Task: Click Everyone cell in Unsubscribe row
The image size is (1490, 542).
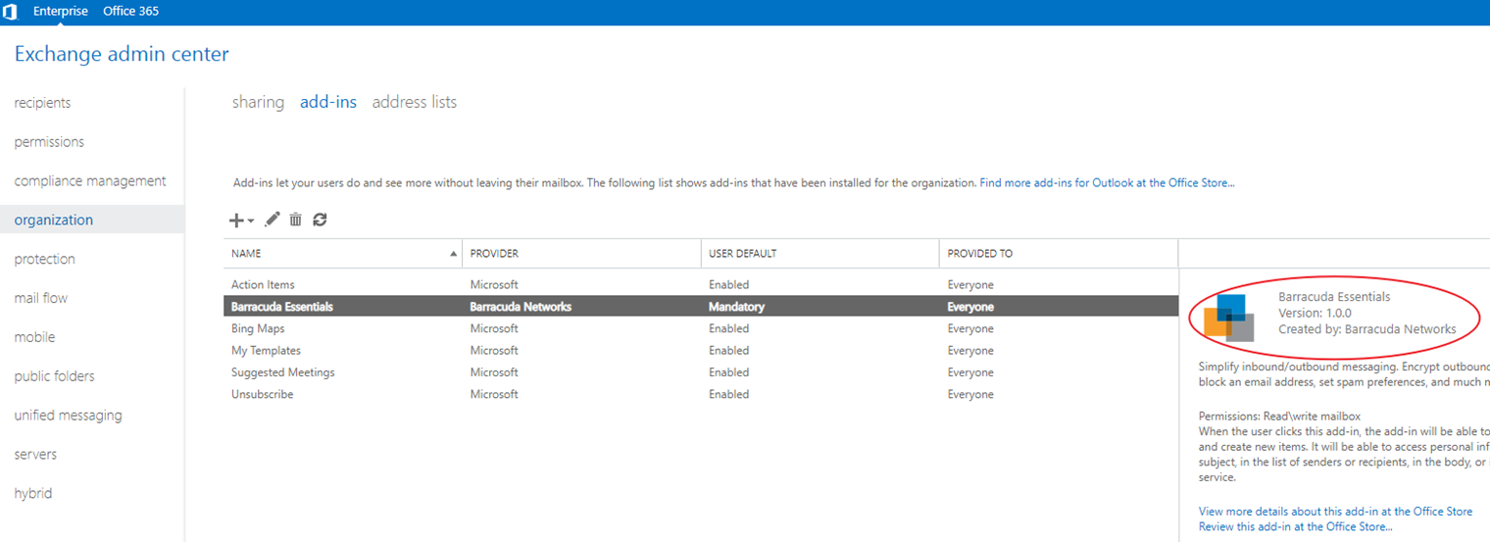Action: (970, 395)
